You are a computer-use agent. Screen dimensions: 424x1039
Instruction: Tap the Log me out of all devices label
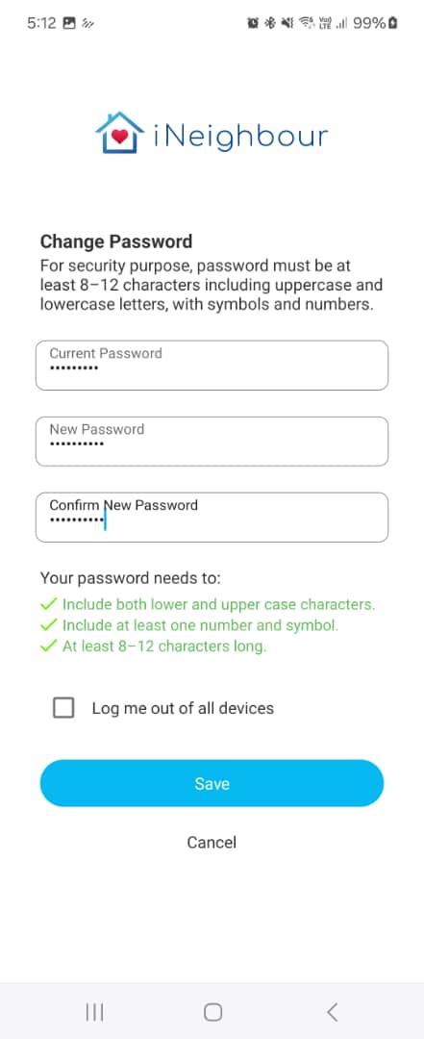point(183,708)
